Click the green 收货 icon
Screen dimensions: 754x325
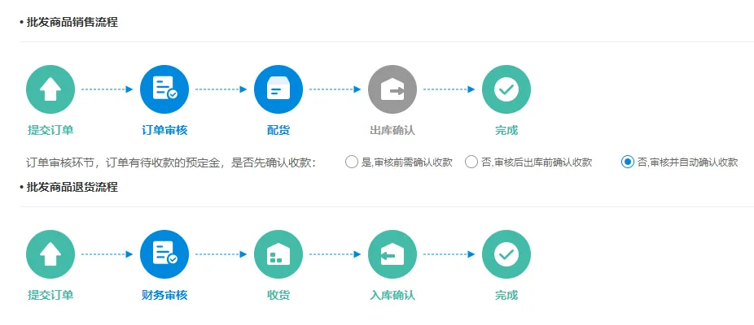pyautogui.click(x=278, y=254)
